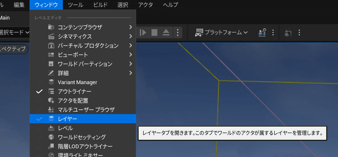Open the 選択モード dropdown
Image resolution: width=338 pixels, height=157 pixels.
tap(14, 32)
